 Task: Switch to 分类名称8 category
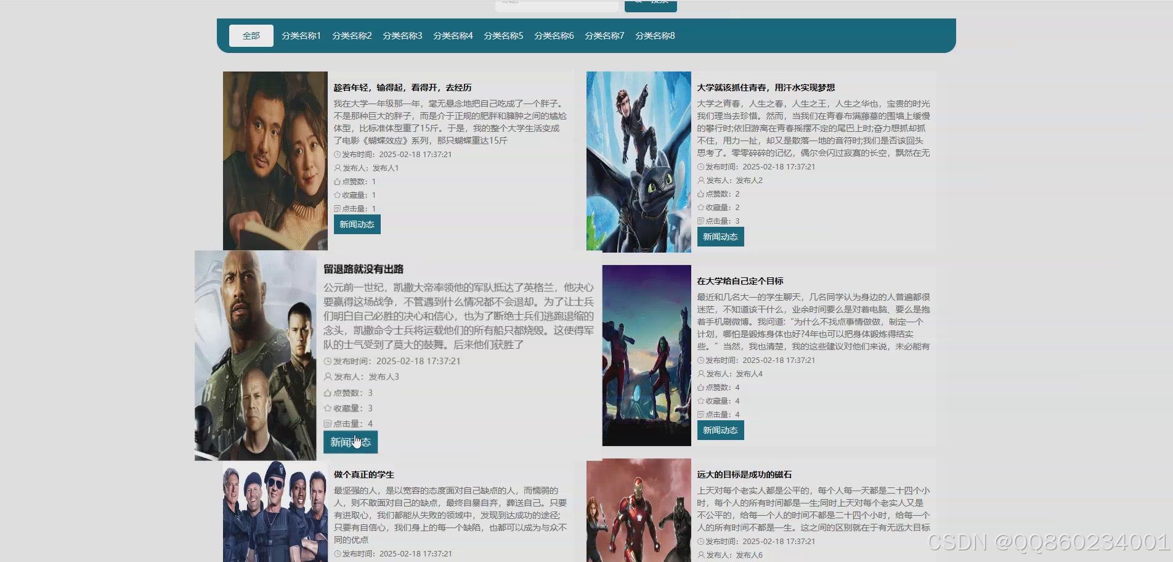(x=655, y=36)
